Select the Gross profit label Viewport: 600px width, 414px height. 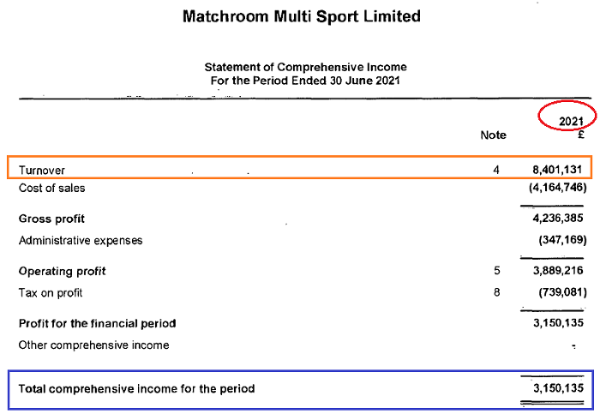[x=52, y=219]
